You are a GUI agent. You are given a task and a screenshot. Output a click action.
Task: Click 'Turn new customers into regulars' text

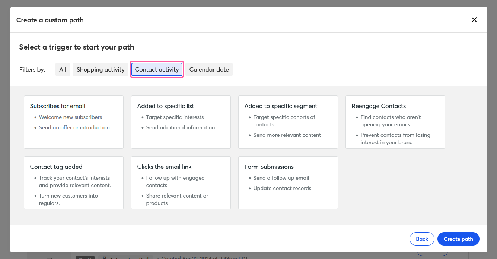[69, 199]
